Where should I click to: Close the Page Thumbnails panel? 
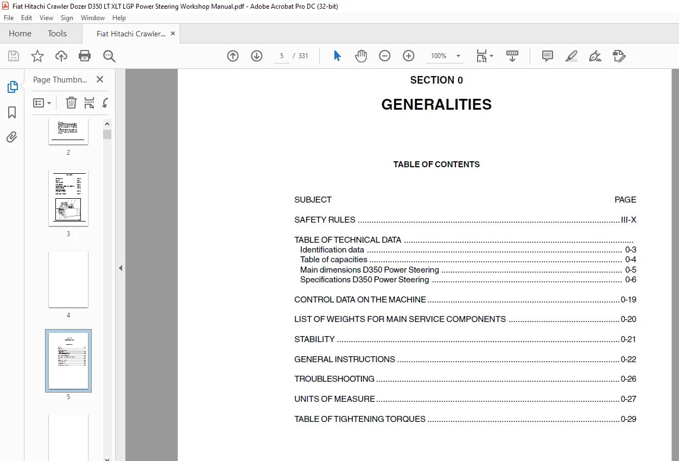pyautogui.click(x=100, y=79)
